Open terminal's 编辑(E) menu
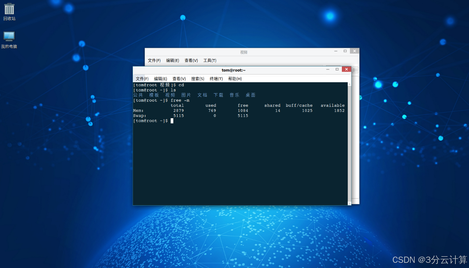Viewport: 469px width, 268px height. tap(160, 79)
